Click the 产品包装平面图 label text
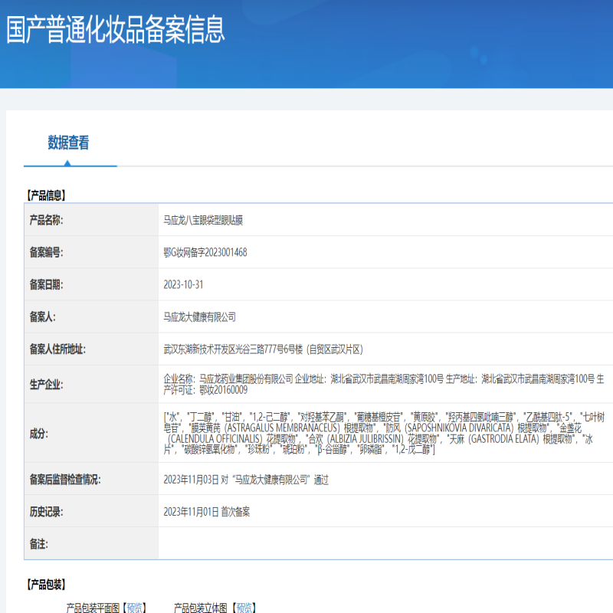 [x=93, y=608]
